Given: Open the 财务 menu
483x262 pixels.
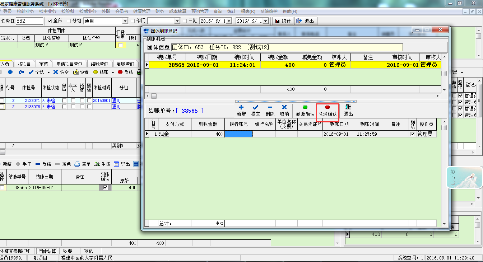Looking at the screenshot, I should pos(160,11).
